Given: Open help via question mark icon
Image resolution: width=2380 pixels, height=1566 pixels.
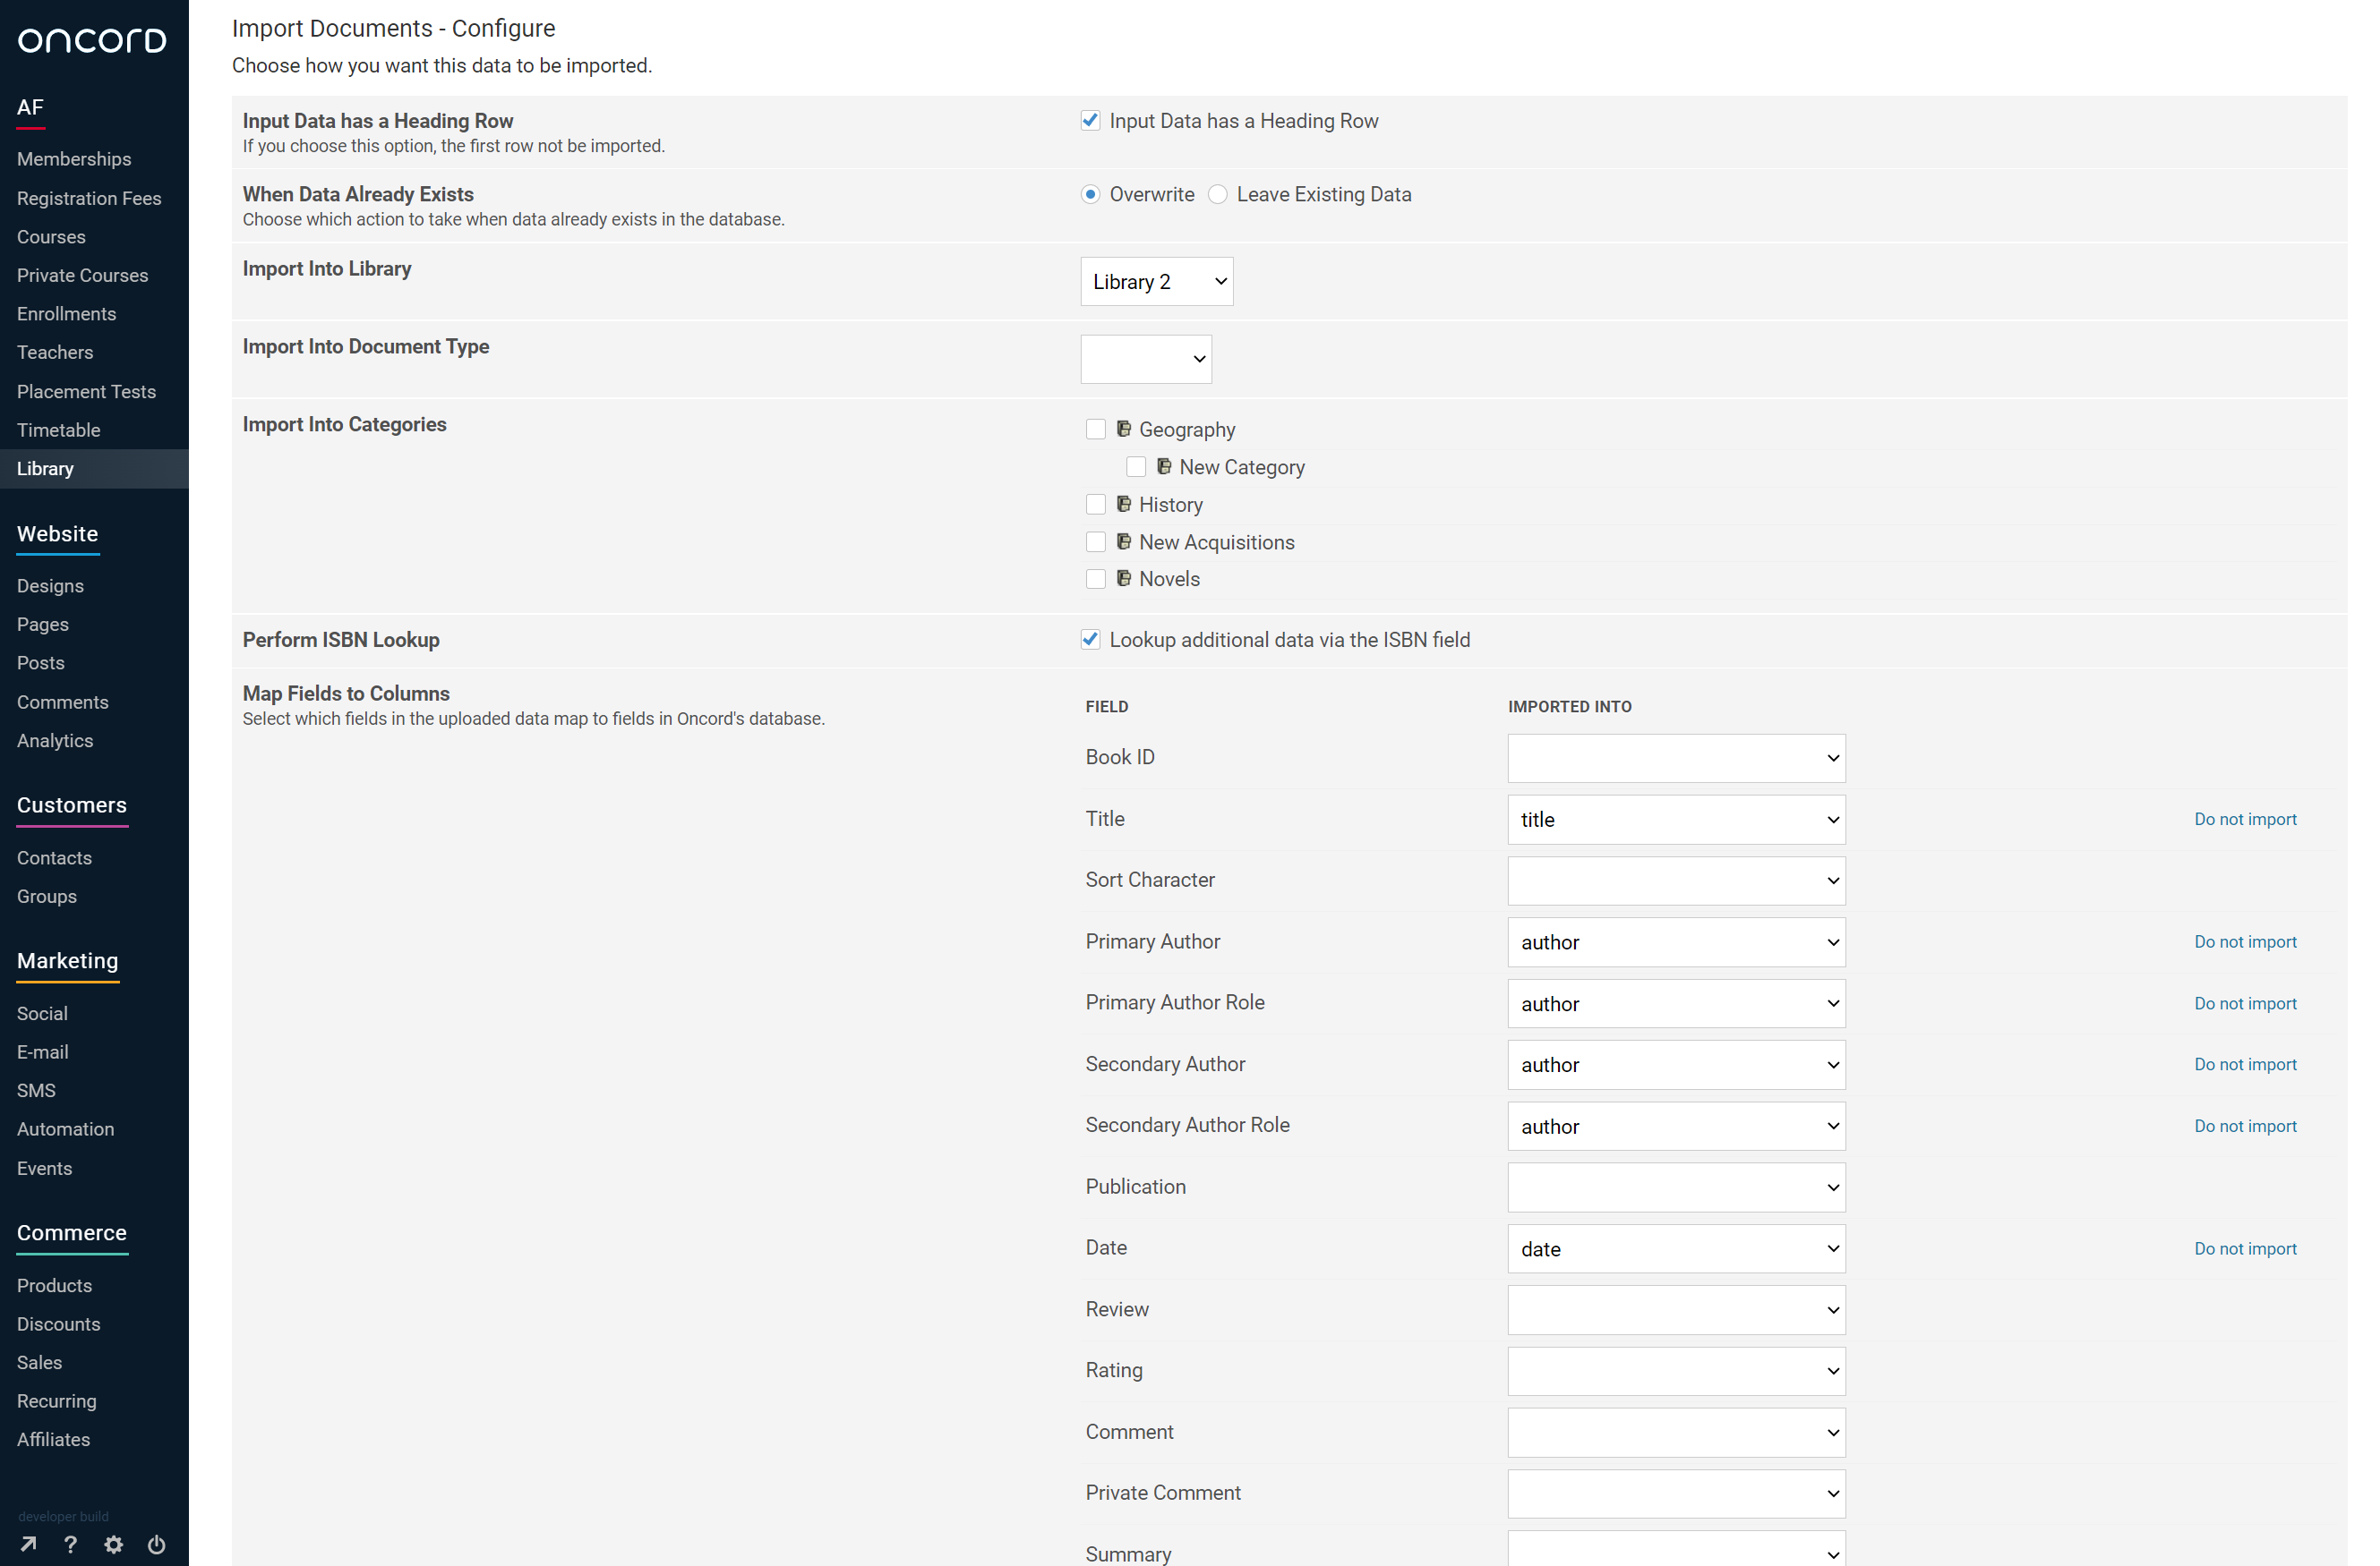Looking at the screenshot, I should [x=70, y=1544].
